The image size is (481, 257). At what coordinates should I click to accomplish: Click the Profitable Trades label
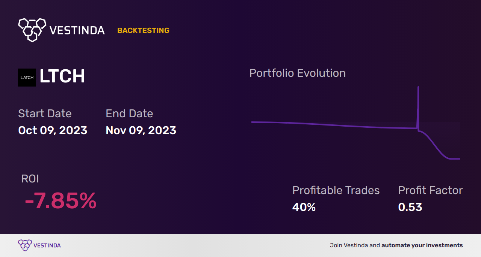pyautogui.click(x=336, y=190)
